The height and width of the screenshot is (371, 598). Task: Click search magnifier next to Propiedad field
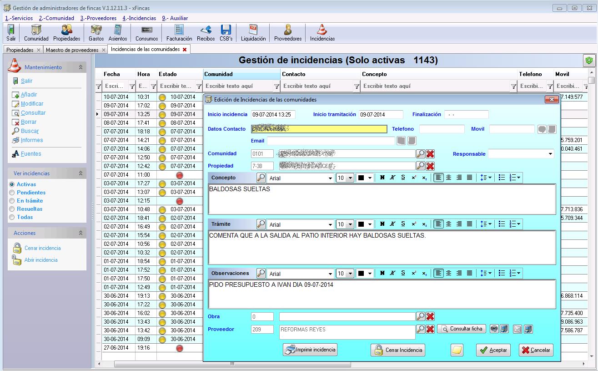pos(421,166)
